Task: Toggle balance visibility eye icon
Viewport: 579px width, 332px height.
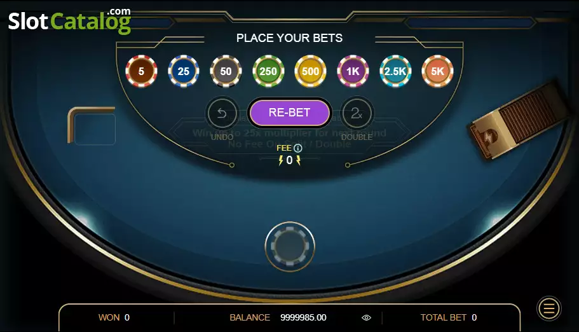Action: pos(366,317)
